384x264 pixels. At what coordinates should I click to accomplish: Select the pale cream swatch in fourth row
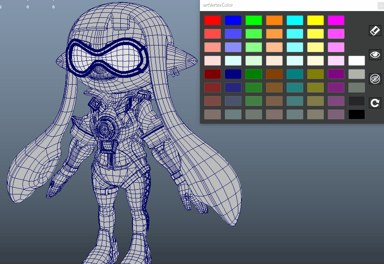pos(316,60)
